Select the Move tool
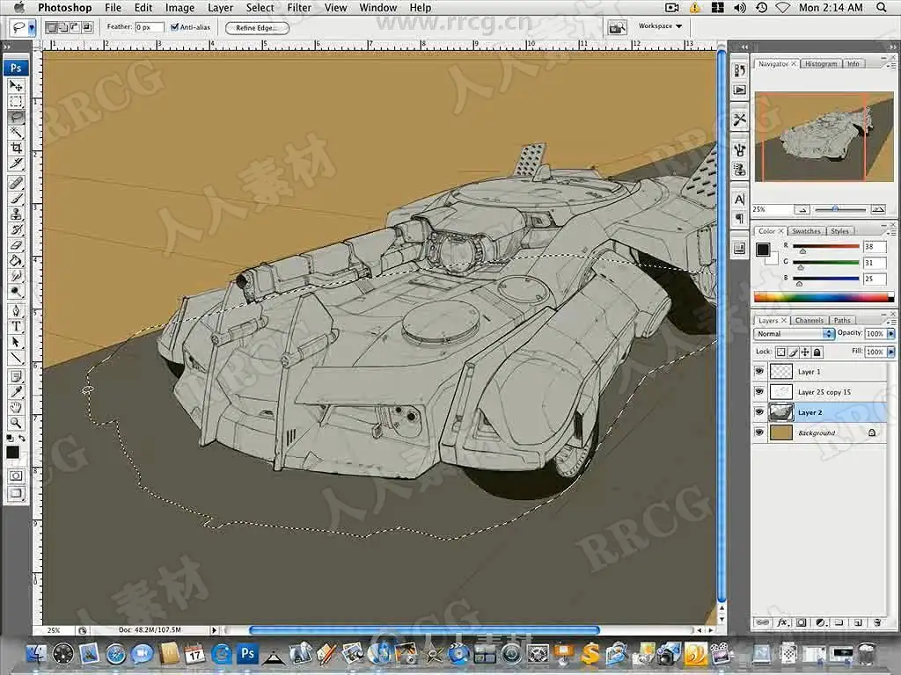The image size is (901, 675). [16, 85]
